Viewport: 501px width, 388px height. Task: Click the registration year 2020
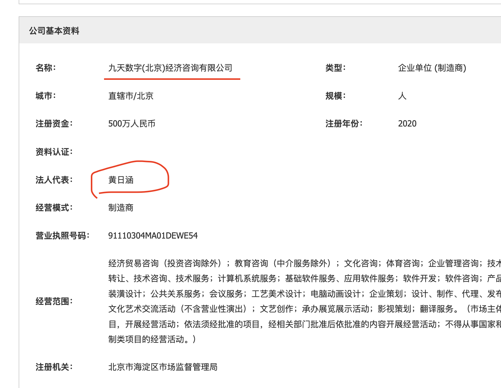click(x=407, y=124)
